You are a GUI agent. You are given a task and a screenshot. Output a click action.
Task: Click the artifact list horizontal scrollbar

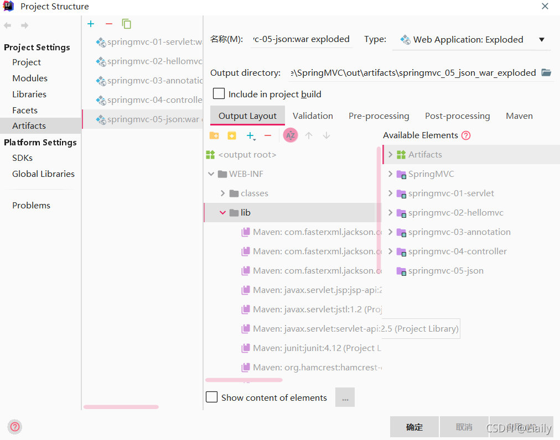point(121,407)
